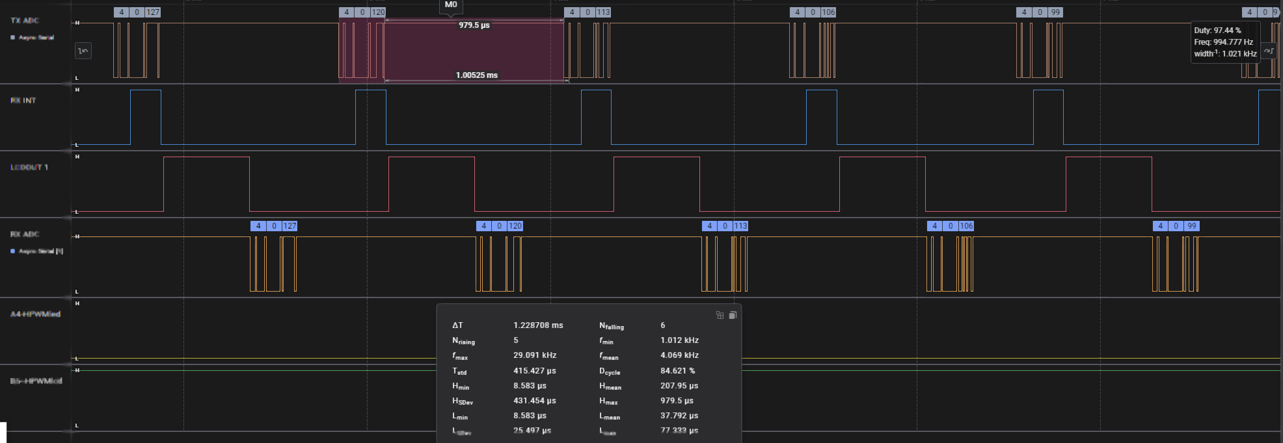Screen dimensions: 1283x443
Task: Click the 979.5 µs measurement label
Action: point(474,25)
